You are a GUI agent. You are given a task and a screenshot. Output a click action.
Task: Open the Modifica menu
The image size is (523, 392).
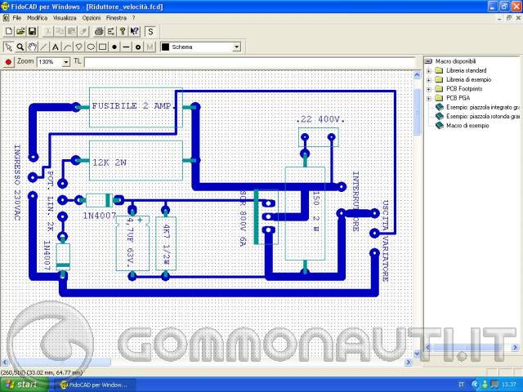pos(37,18)
